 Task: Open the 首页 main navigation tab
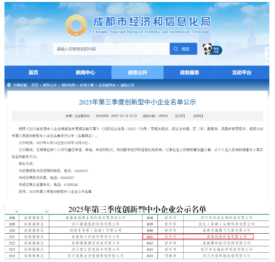[x=33, y=72]
